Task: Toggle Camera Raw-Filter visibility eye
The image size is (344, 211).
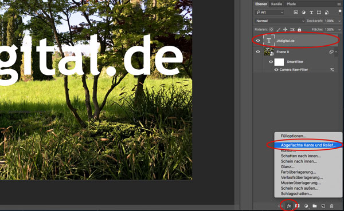Action: click(x=276, y=70)
